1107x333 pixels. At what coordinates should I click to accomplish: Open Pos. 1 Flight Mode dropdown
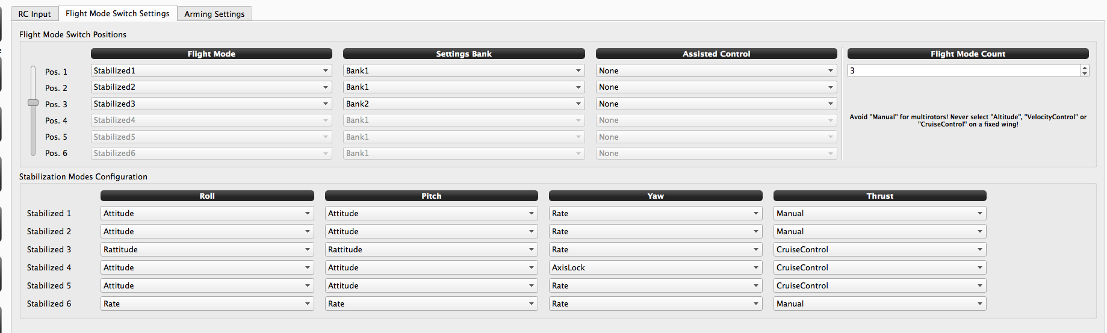pos(211,70)
